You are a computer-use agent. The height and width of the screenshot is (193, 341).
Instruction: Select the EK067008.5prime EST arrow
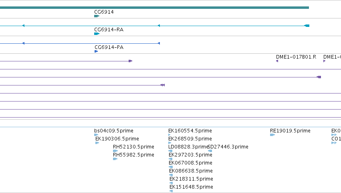click(x=171, y=167)
